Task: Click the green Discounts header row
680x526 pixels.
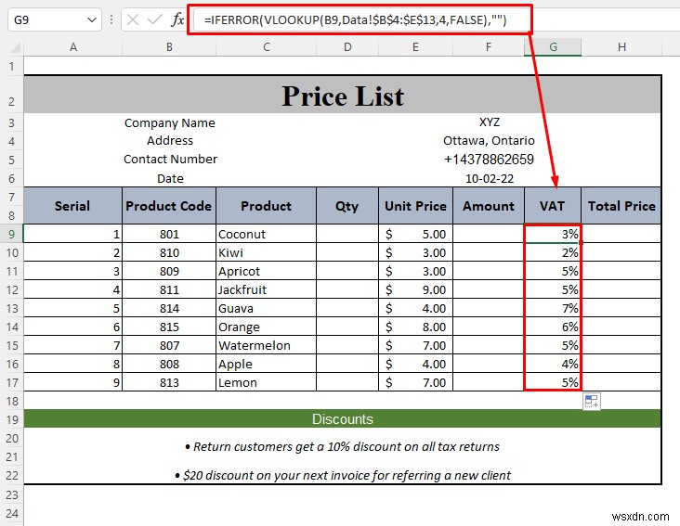Action: point(343,419)
